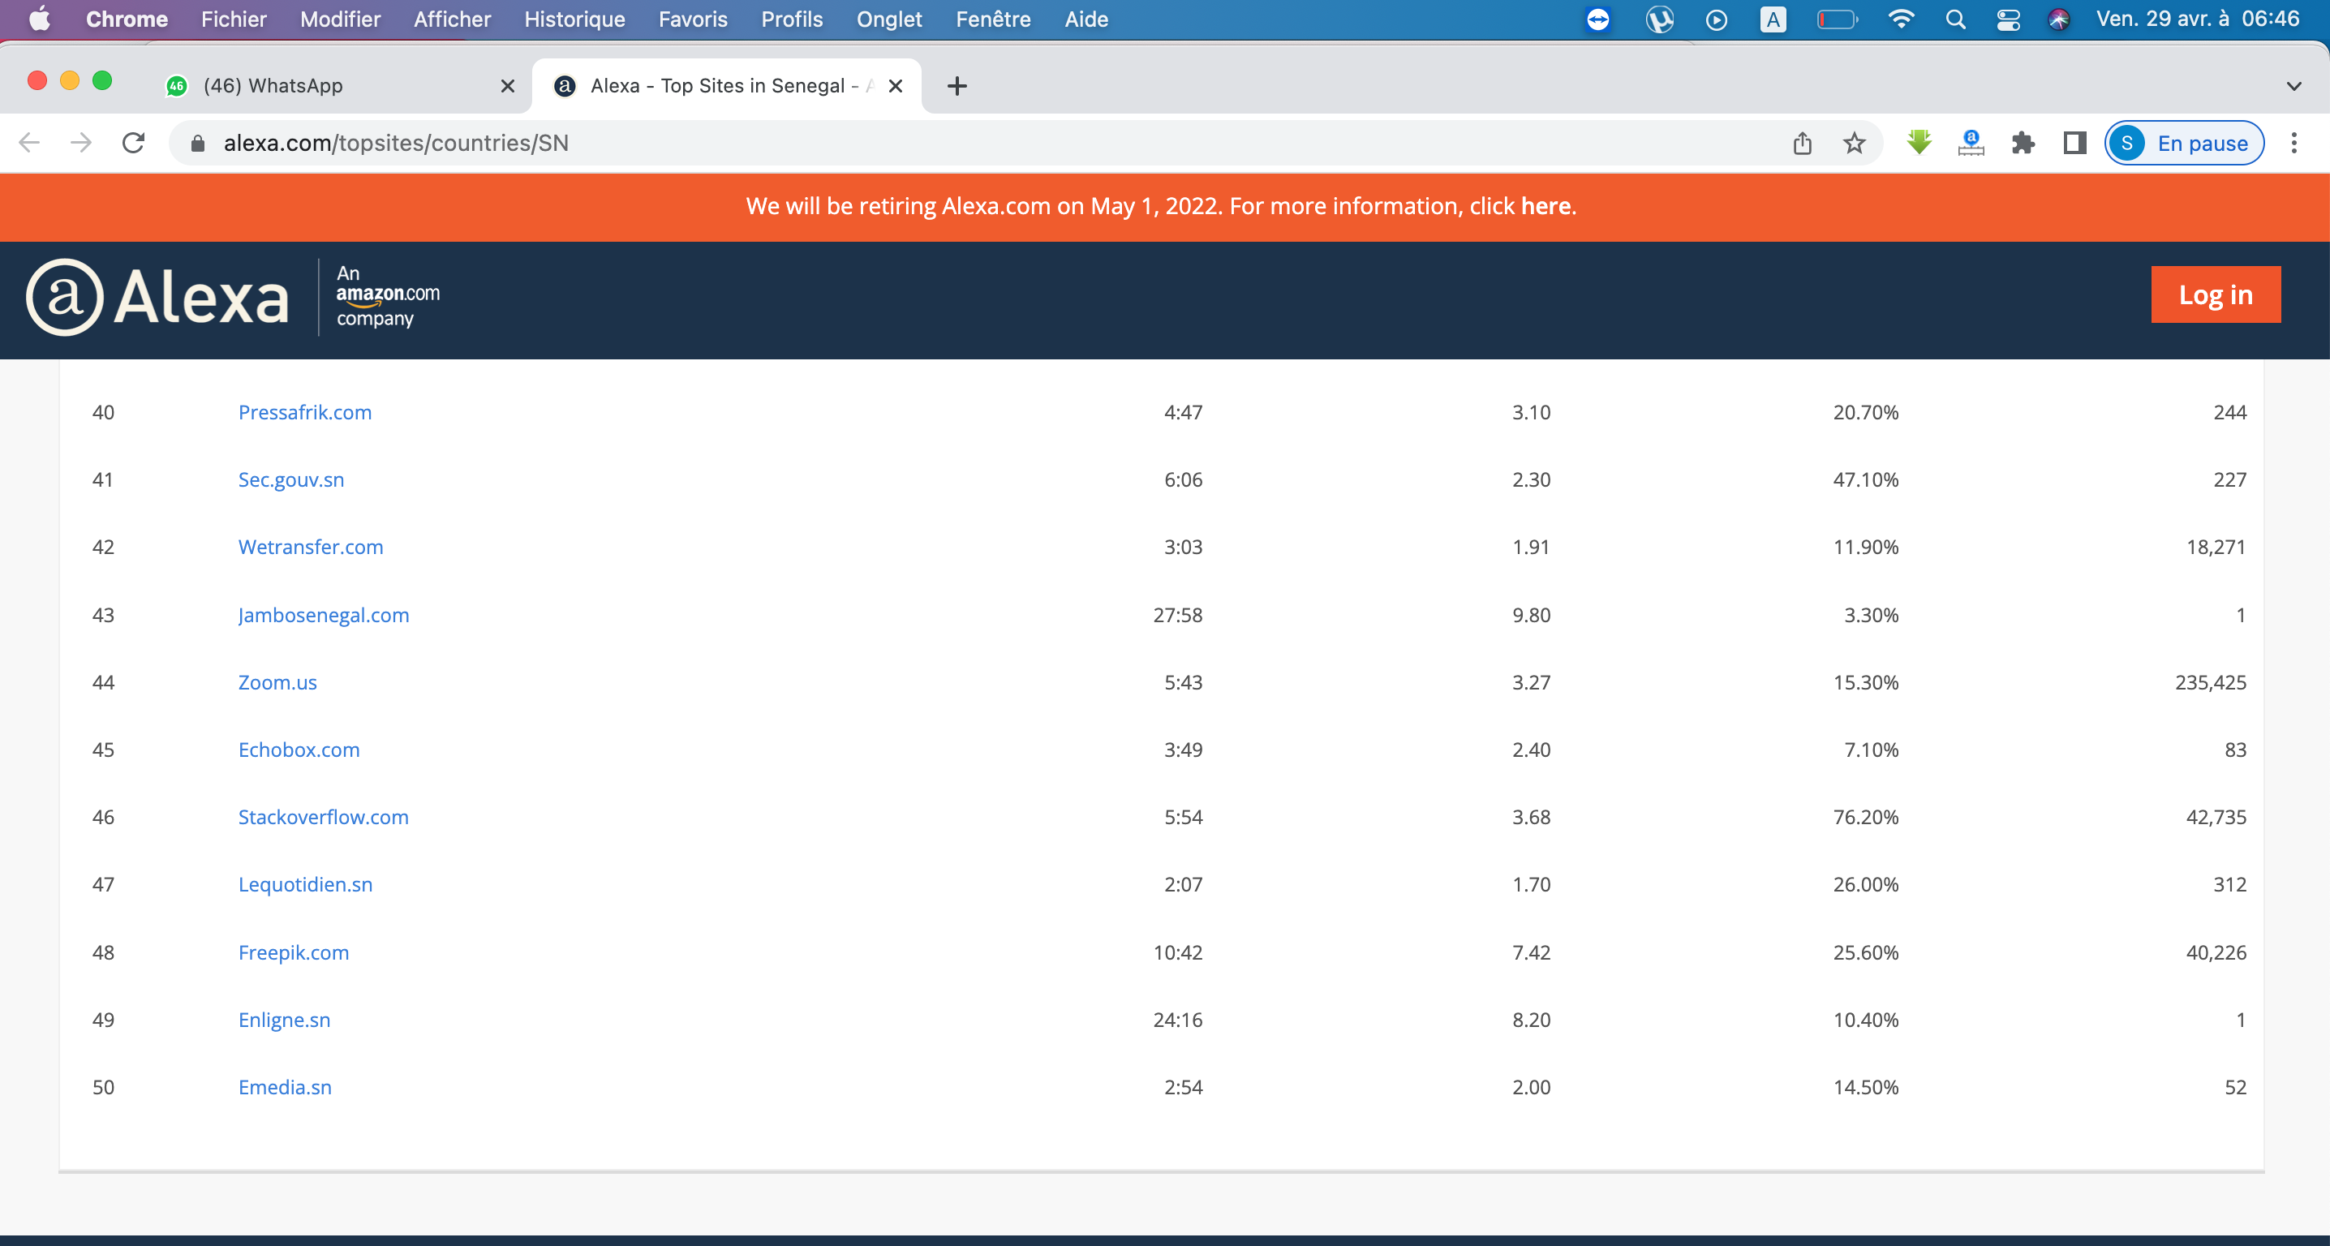
Task: Reload the Alexa page
Action: coord(134,143)
